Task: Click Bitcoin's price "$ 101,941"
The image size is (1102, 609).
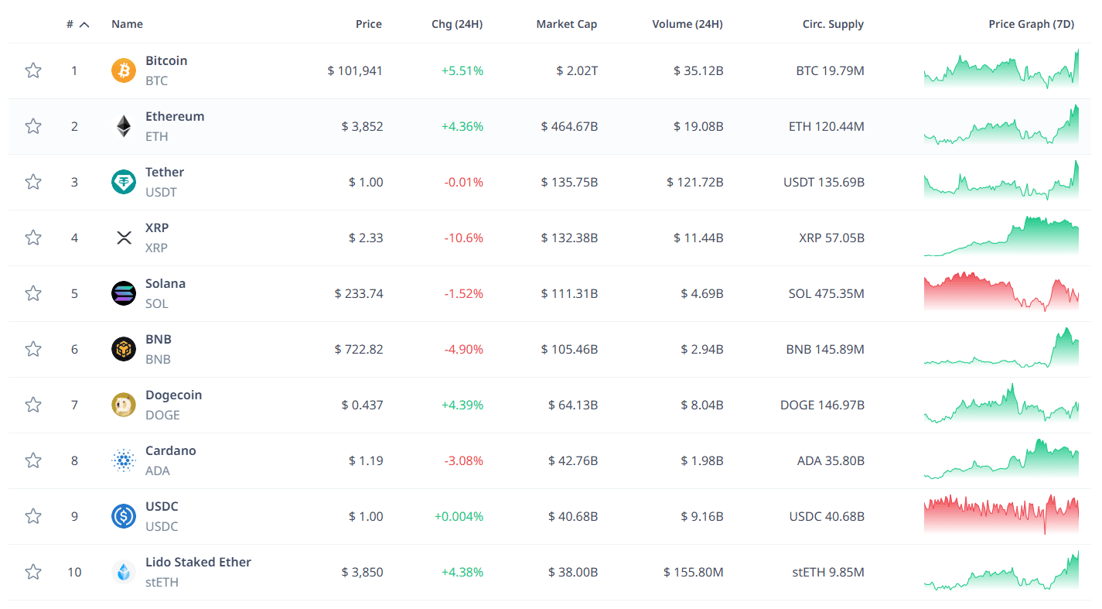Action: click(355, 70)
